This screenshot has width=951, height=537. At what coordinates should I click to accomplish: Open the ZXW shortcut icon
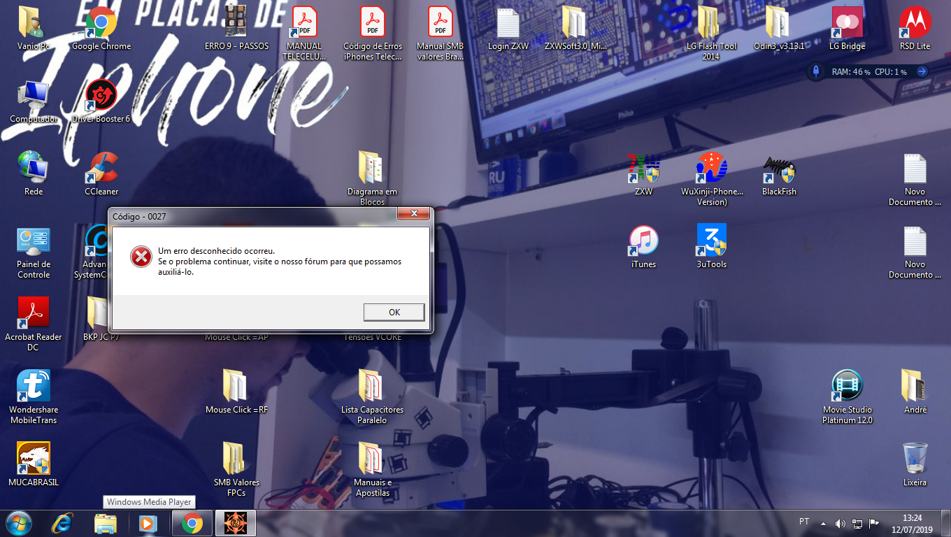[643, 169]
